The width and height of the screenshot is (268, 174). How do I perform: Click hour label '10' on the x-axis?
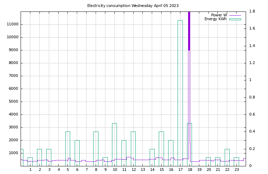click(x=115, y=169)
